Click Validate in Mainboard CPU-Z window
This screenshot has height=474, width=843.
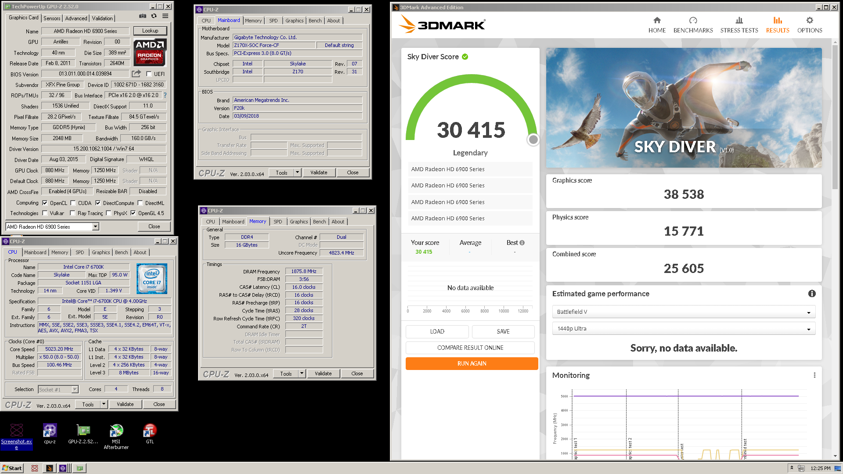319,172
